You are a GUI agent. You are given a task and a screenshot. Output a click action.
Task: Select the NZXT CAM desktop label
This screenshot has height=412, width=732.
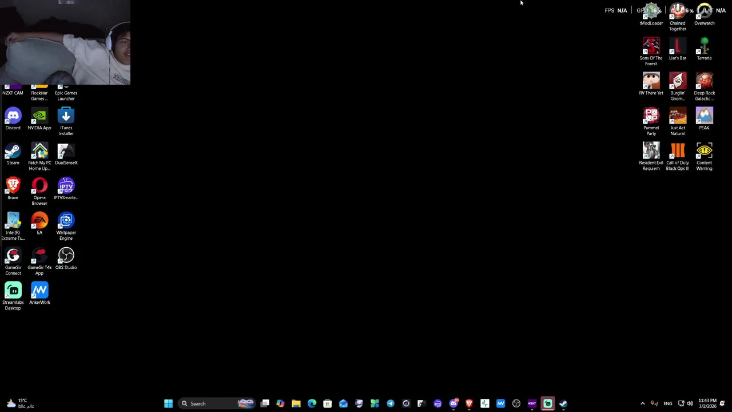(13, 93)
